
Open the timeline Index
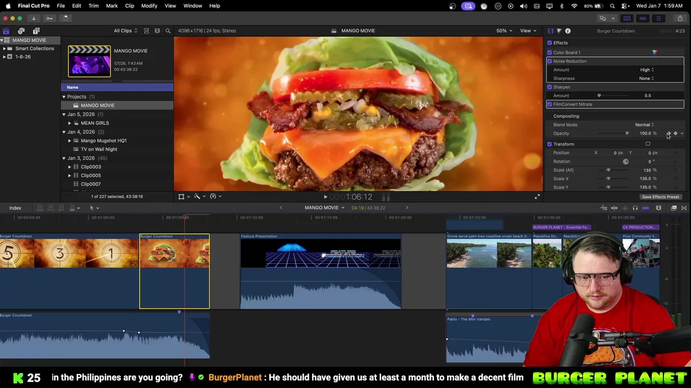click(15, 208)
